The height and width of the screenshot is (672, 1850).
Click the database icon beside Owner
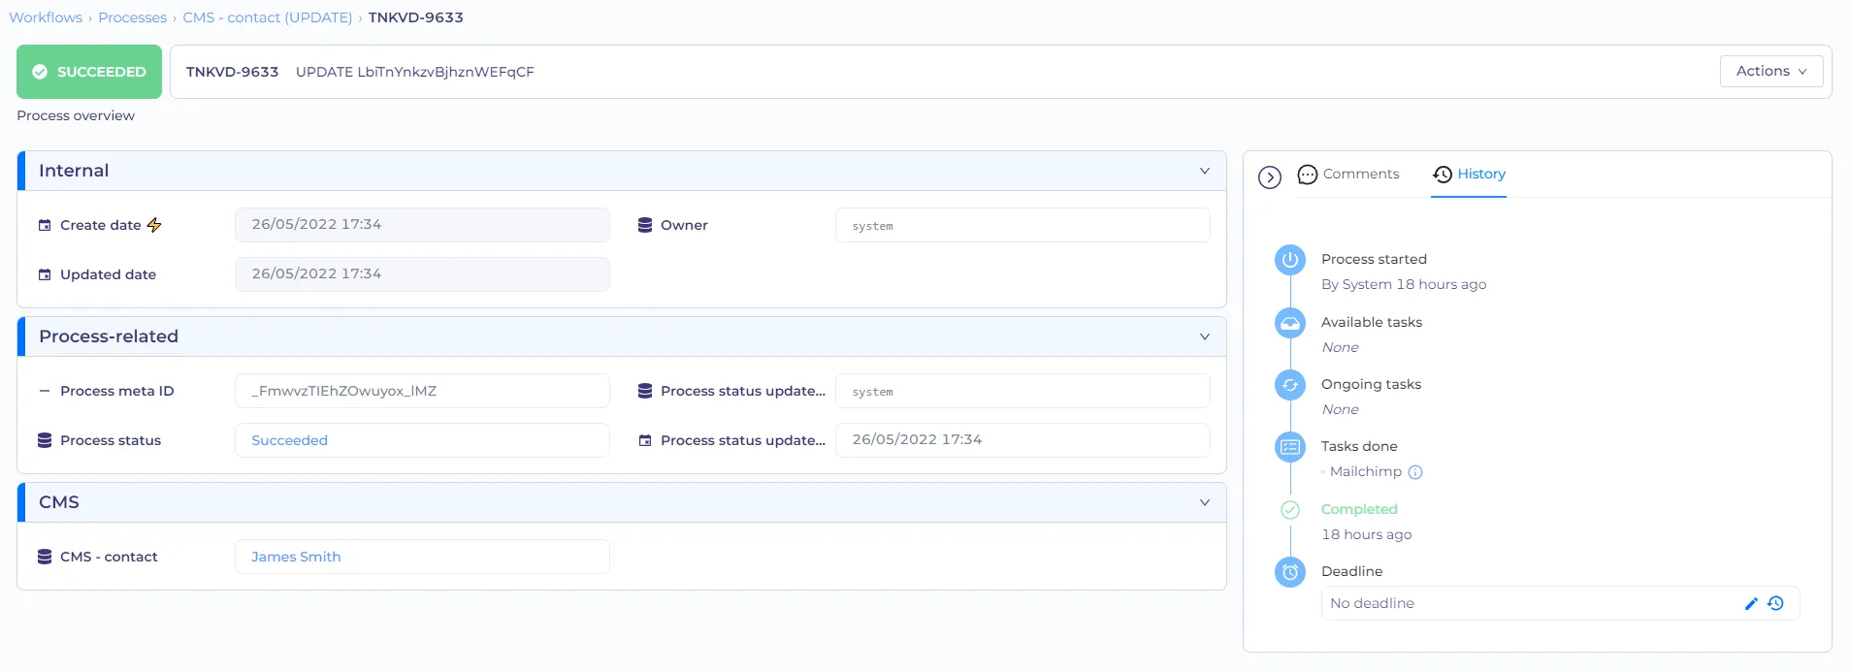pyautogui.click(x=645, y=225)
